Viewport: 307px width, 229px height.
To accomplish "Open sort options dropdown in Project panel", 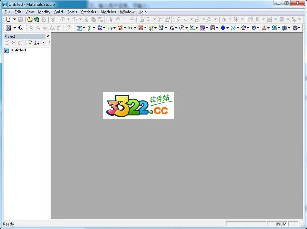I will 43,42.
